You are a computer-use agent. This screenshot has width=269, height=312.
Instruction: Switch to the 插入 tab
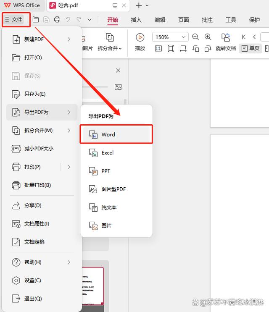tap(136, 20)
